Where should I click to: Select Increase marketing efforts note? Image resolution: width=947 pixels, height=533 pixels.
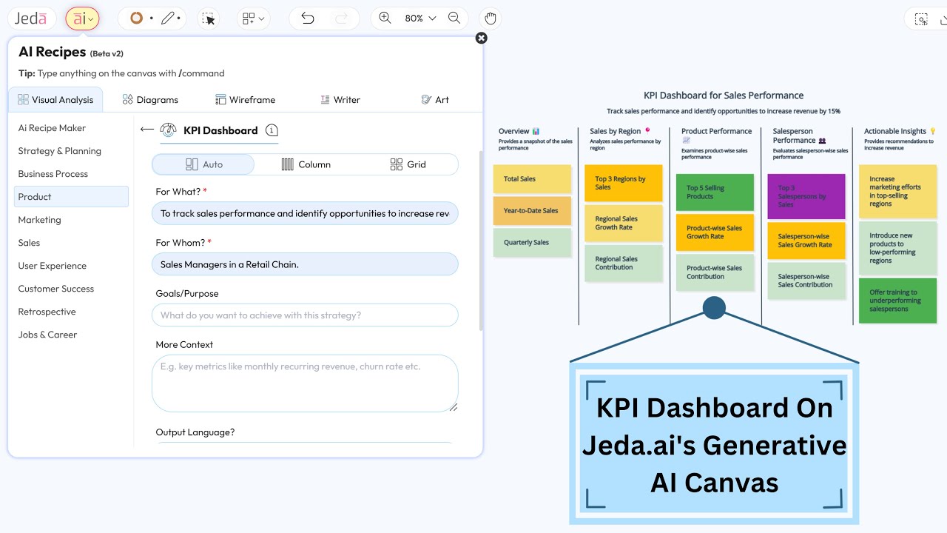tap(897, 191)
